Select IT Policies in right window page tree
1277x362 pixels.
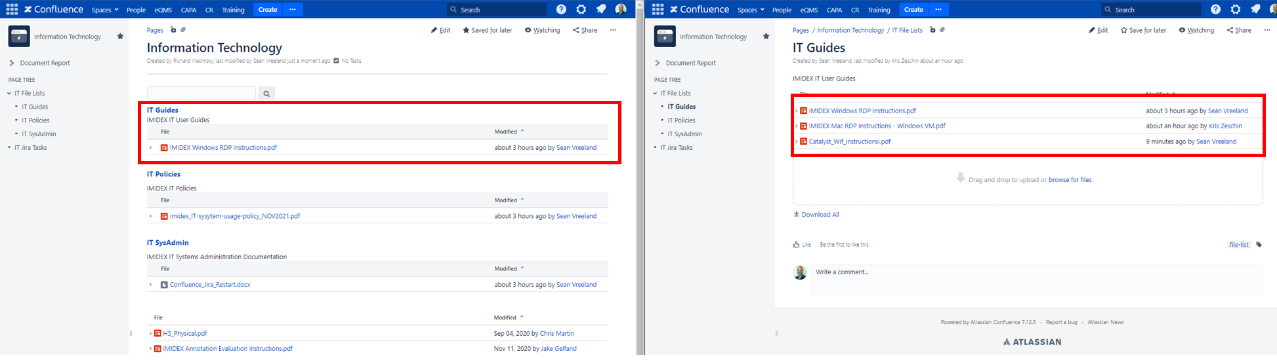click(681, 120)
